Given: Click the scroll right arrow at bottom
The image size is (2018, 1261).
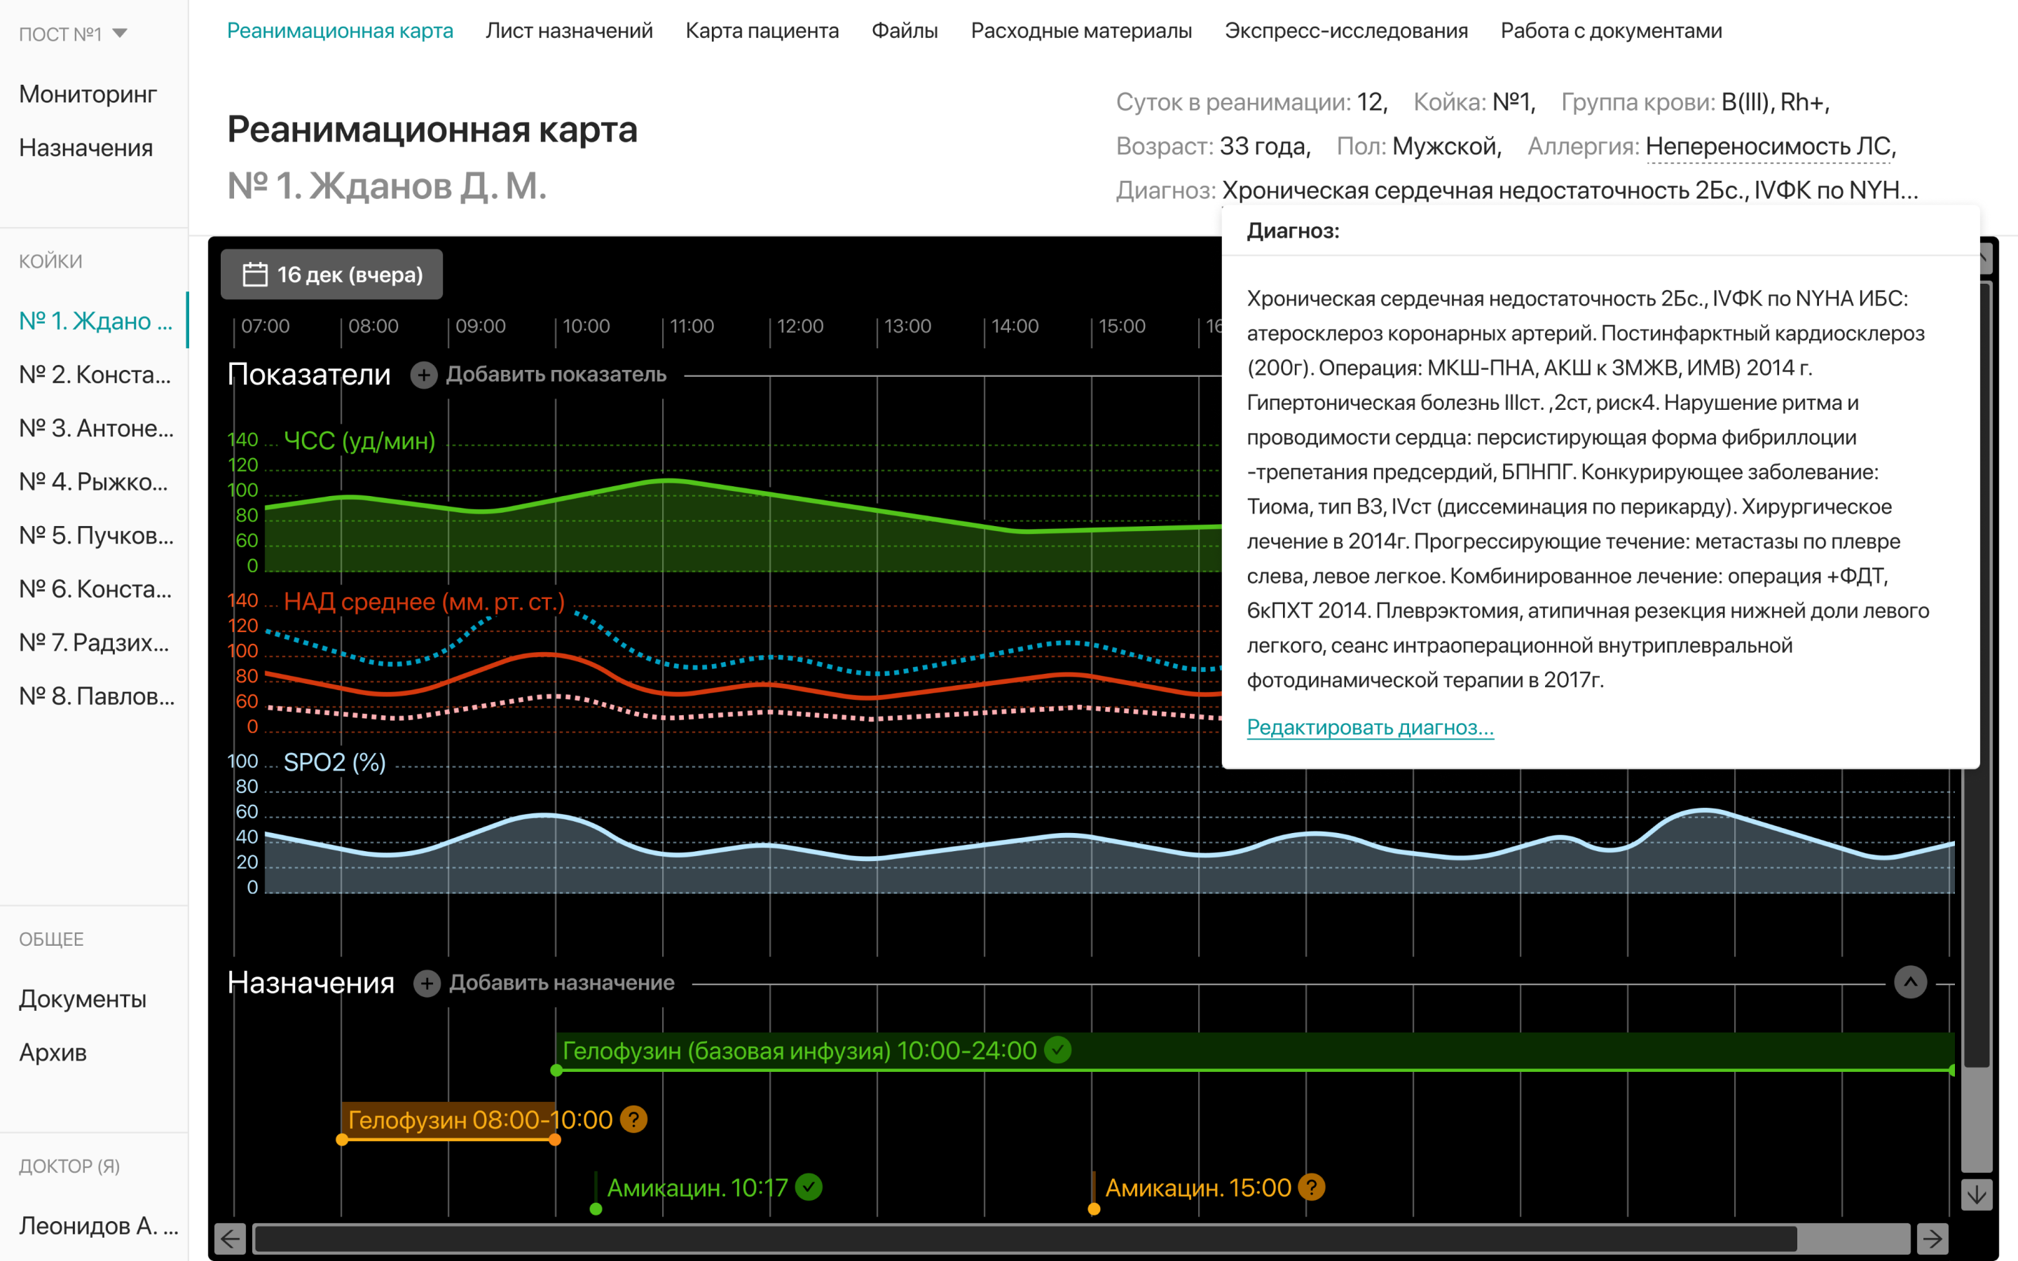Looking at the screenshot, I should click(x=1932, y=1239).
